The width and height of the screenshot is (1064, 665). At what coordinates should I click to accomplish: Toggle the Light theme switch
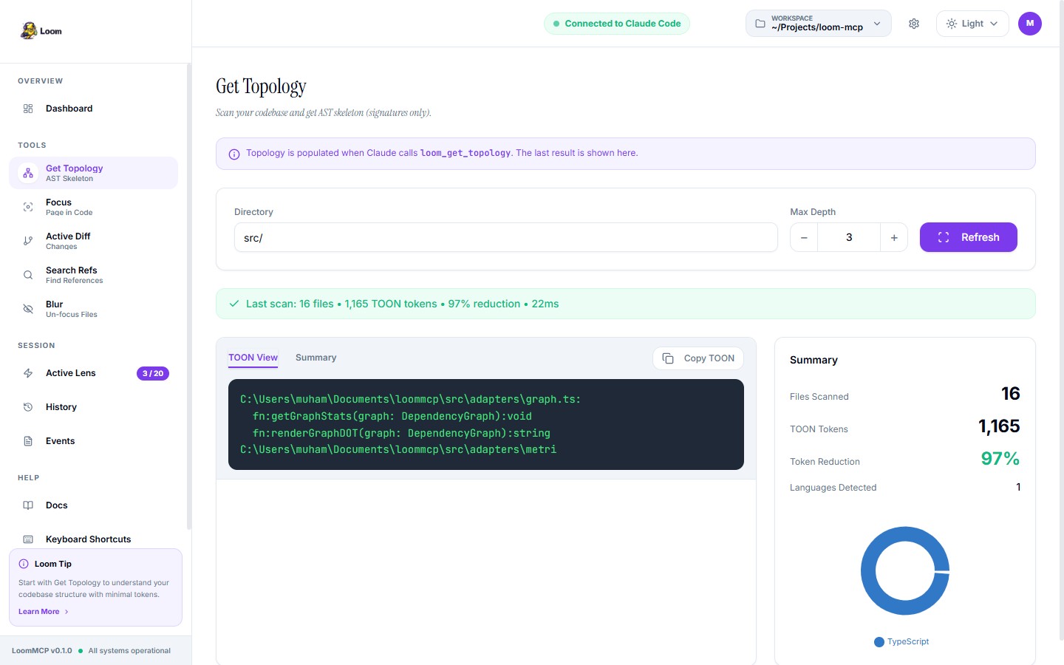tap(972, 23)
